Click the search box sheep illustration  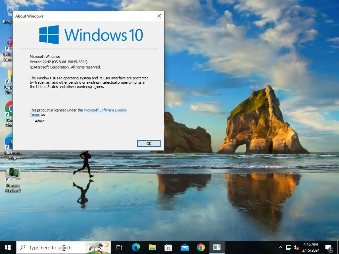point(98,247)
